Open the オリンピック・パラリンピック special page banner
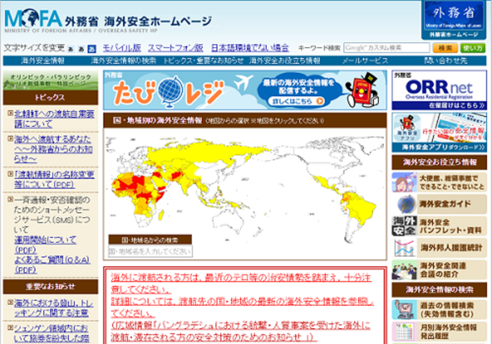The width and height of the screenshot is (492, 344). click(50, 80)
